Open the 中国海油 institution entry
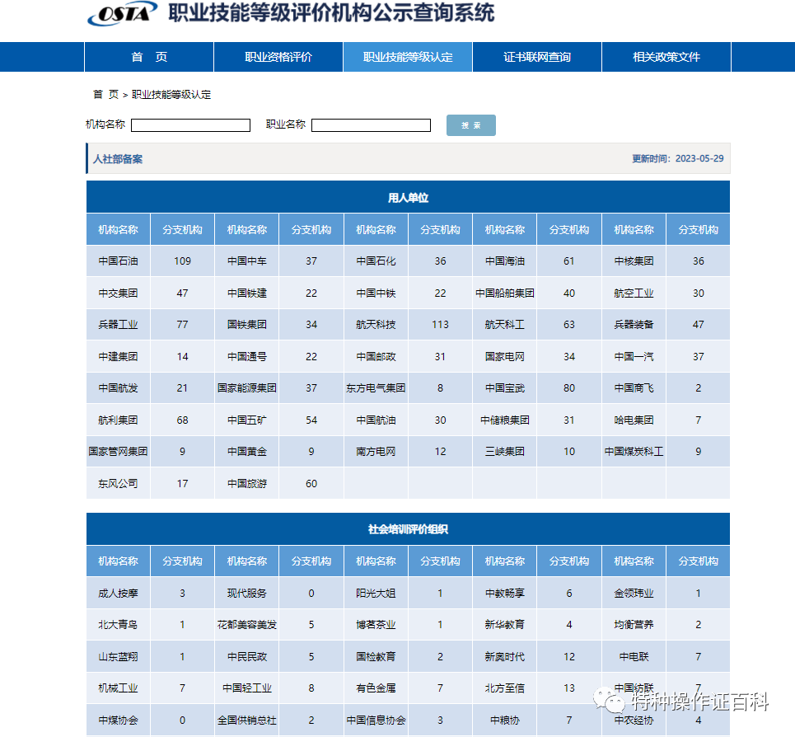 pos(505,261)
